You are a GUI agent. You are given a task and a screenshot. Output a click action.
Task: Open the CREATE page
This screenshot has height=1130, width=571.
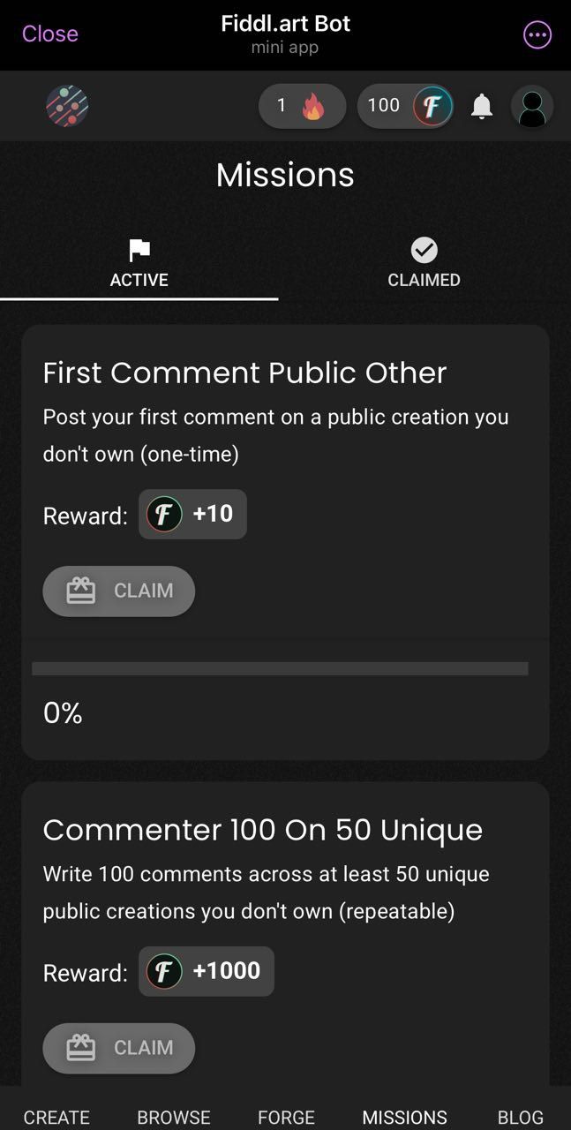tap(56, 1117)
